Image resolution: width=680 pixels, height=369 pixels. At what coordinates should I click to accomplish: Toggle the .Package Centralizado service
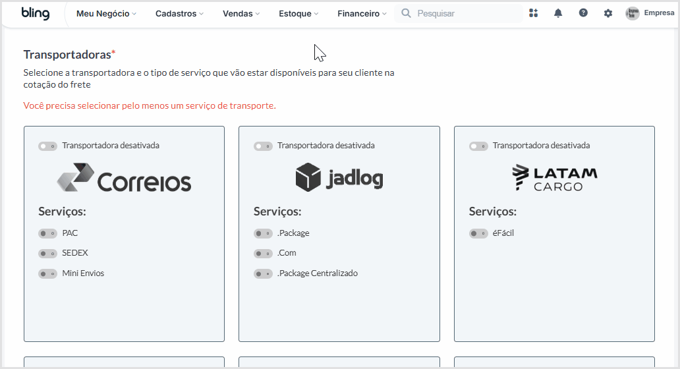pos(263,273)
